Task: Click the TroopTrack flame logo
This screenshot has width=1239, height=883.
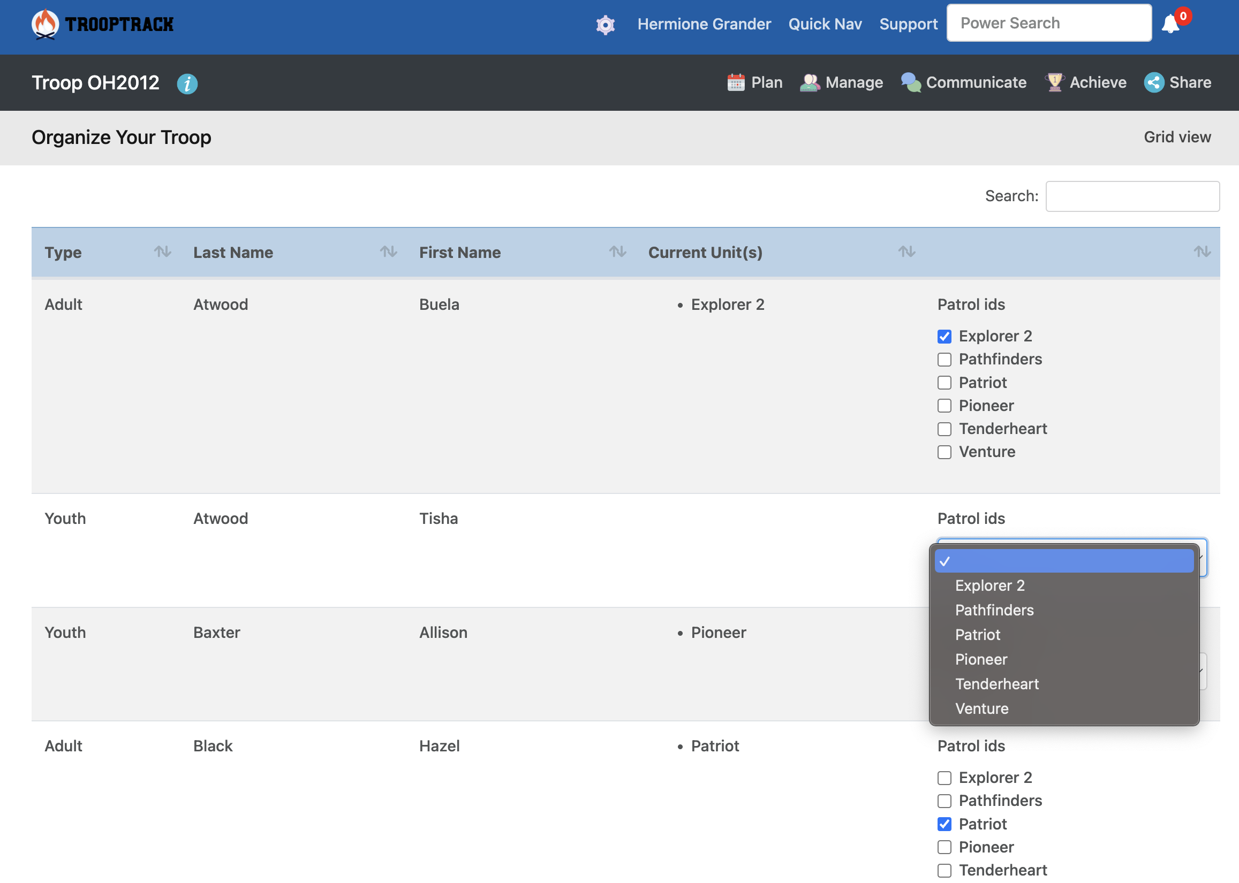Action: coord(45,24)
